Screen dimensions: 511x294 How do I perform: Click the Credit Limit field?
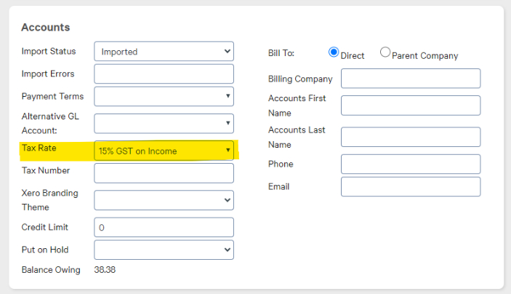[164, 227]
